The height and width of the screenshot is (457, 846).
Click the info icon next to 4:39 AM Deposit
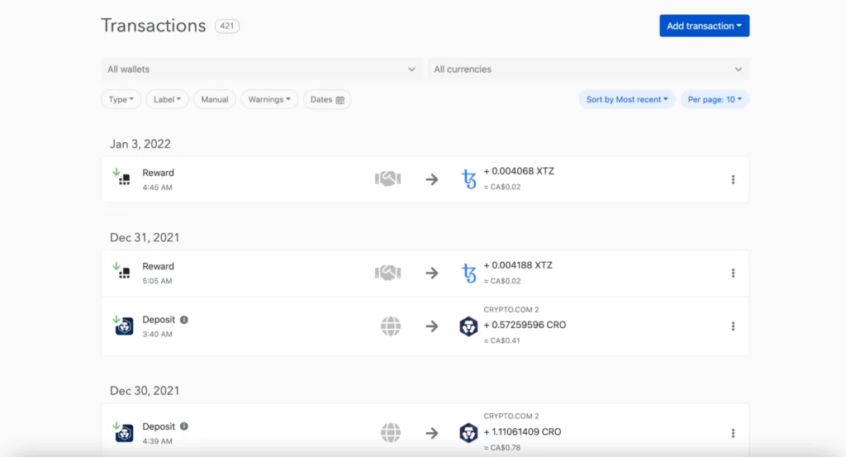pos(184,426)
